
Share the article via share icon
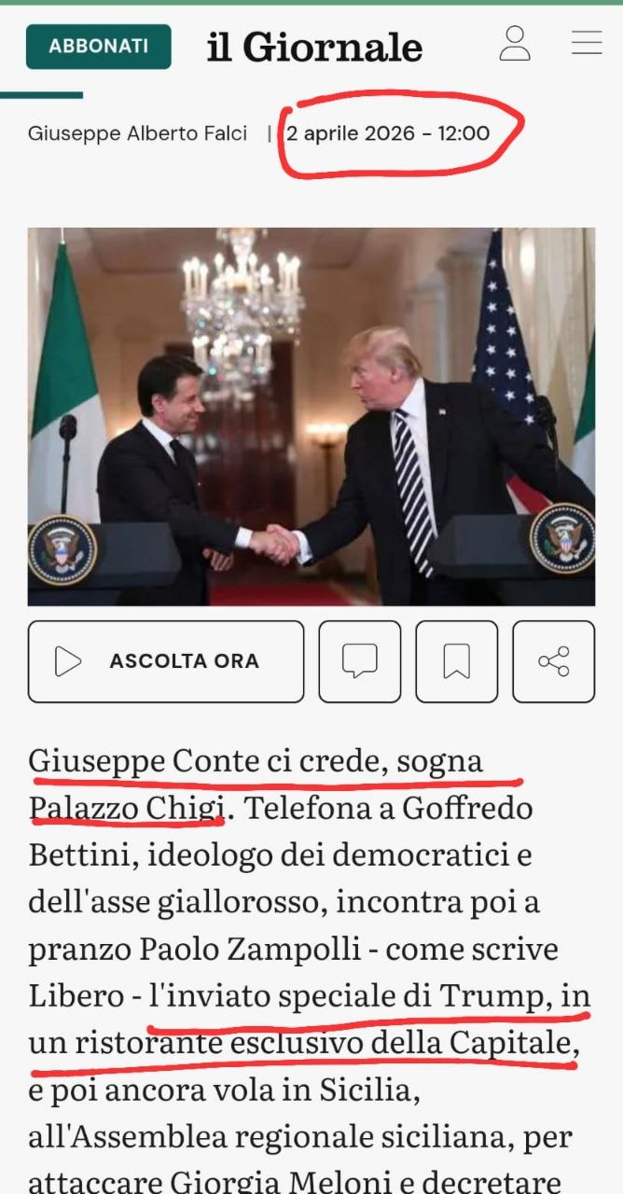[554, 661]
